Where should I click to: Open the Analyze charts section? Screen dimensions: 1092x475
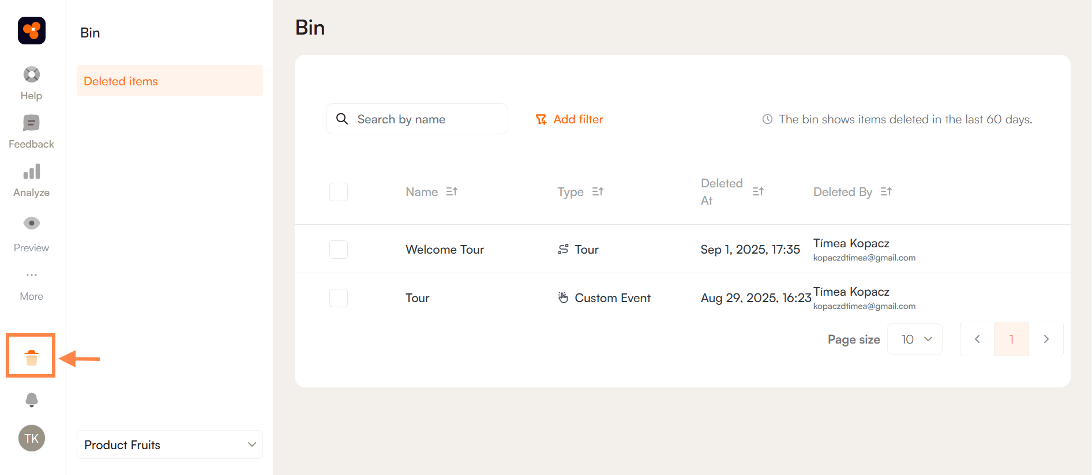point(31,180)
